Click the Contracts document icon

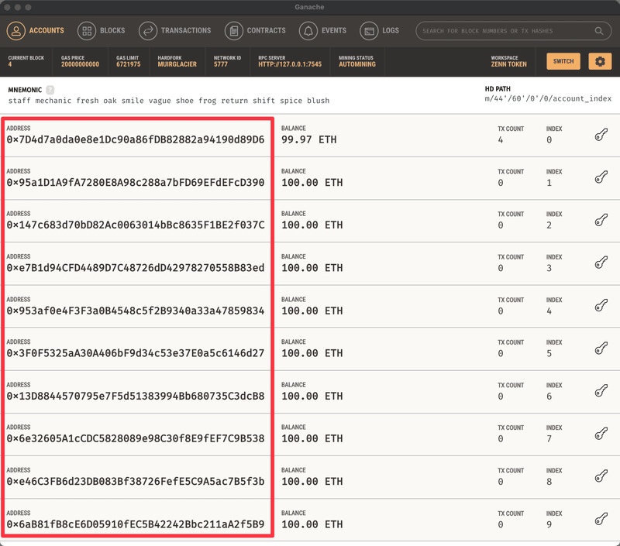[x=234, y=31]
